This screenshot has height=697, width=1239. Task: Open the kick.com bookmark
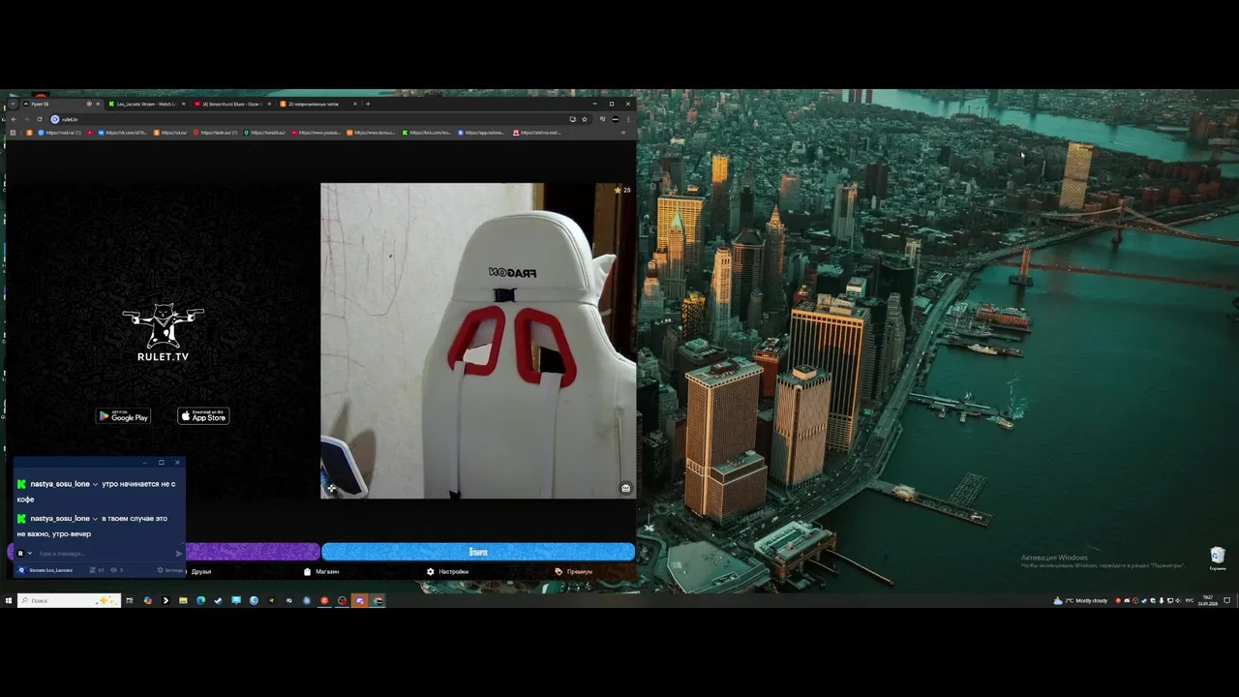[x=427, y=133]
